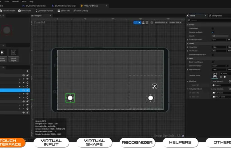Add element to Modifiers array
This screenshot has width=231, height=149.
click(x=230, y=81)
